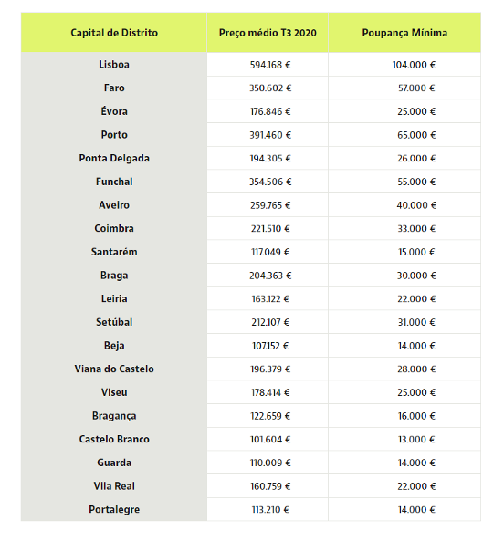Click the Porto price 391.460 €

tap(270, 135)
